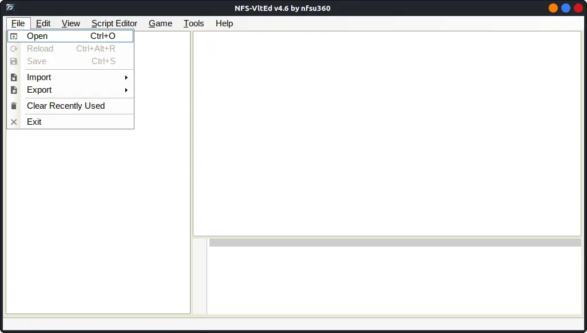Click the Ctrl+S shortcut text
Screen dimensions: 587x333
(104, 61)
